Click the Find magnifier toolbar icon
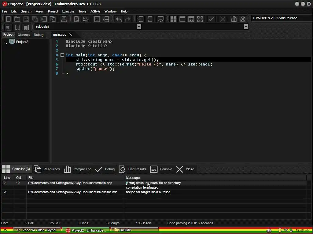The width and height of the screenshot is (313, 234). (x=77, y=19)
